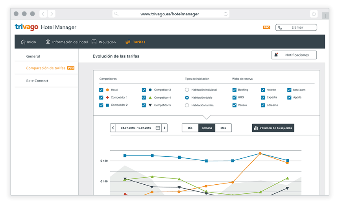Click the Evolución de las tarifas heading
The height and width of the screenshot is (204, 340).
116,56
